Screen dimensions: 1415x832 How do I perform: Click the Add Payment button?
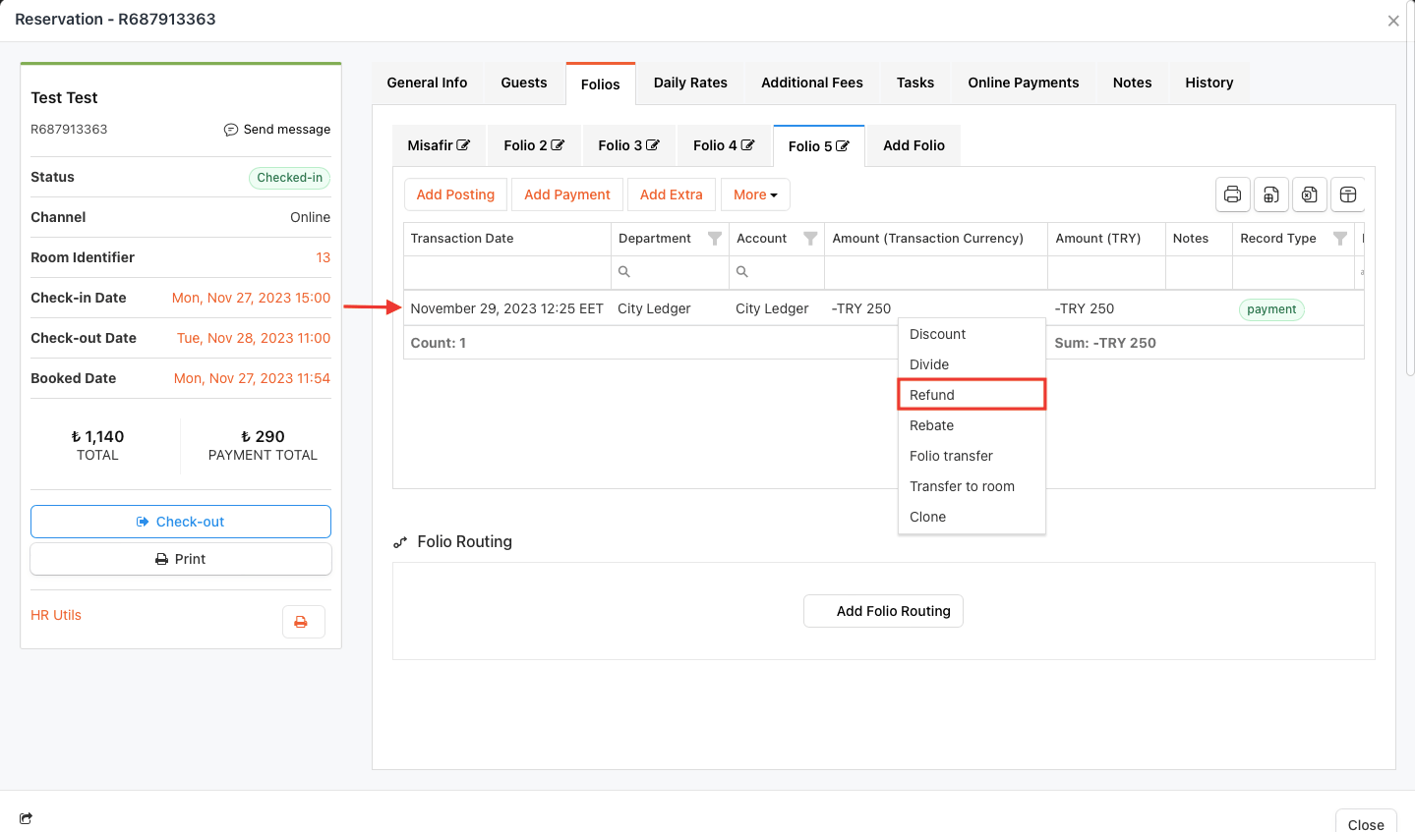click(566, 194)
